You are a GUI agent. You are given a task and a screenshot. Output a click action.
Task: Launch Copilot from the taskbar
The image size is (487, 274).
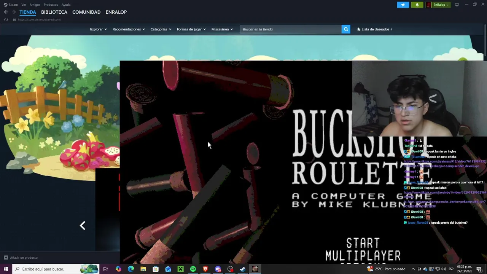118,269
